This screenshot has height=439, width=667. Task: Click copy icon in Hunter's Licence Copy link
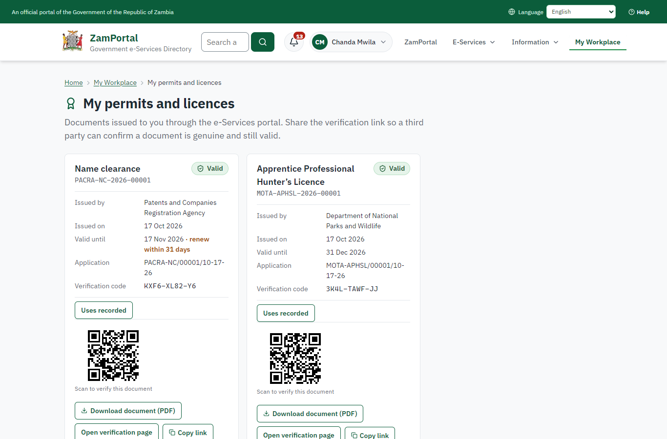click(x=354, y=435)
